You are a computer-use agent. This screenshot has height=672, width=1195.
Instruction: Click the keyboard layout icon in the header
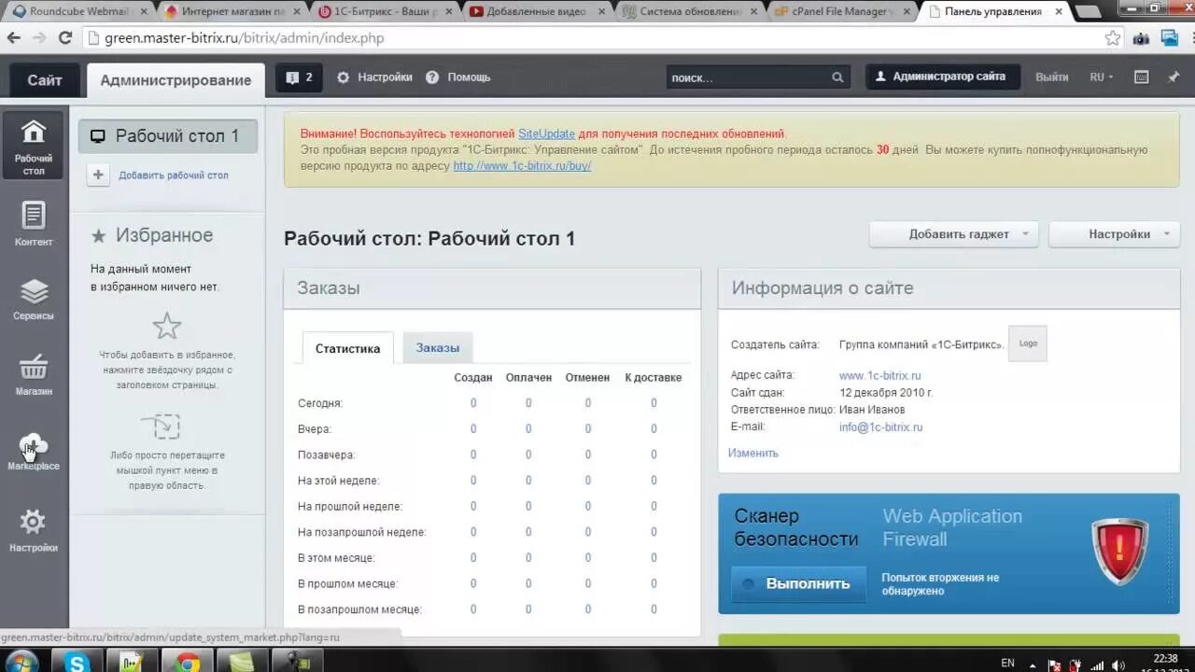1141,77
